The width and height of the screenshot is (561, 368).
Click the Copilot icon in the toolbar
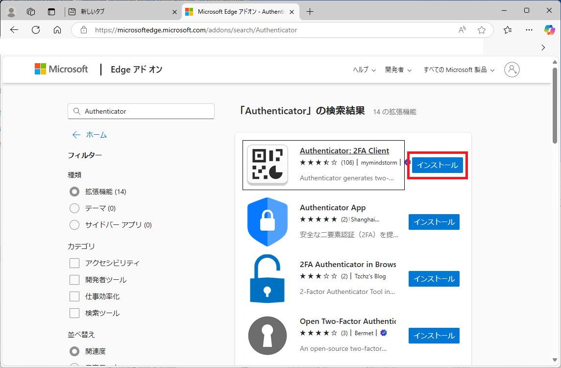[x=549, y=30]
